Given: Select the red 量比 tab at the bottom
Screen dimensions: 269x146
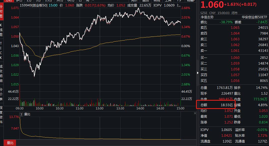Looking at the screenshot, I should click(10, 143).
